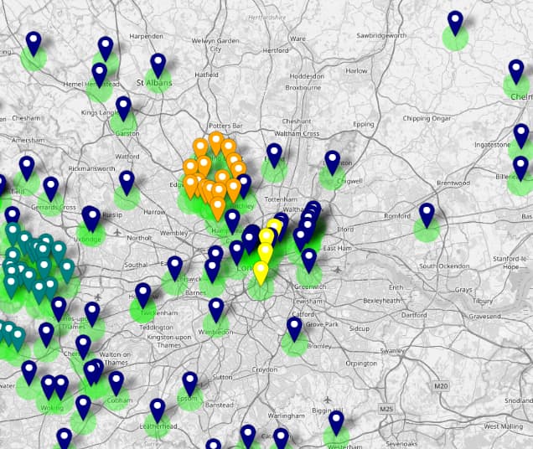Click the Welwyn Garden City label
This screenshot has height=449, width=533.
click(x=215, y=44)
